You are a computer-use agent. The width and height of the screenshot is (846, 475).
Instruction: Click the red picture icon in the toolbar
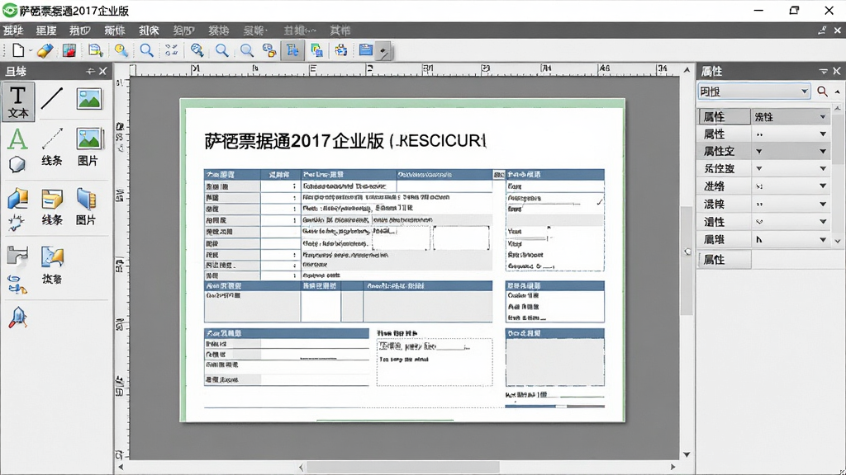point(69,50)
